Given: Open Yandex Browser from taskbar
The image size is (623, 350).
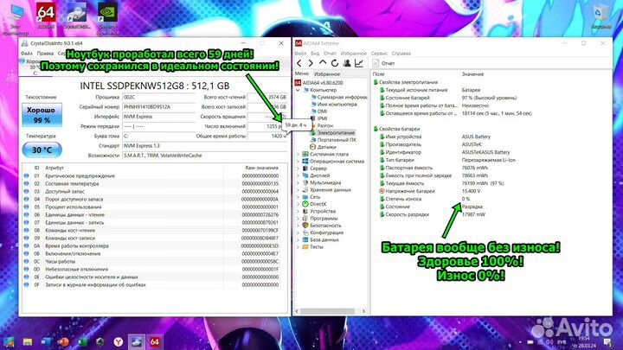Looking at the screenshot, I should click(x=118, y=341).
